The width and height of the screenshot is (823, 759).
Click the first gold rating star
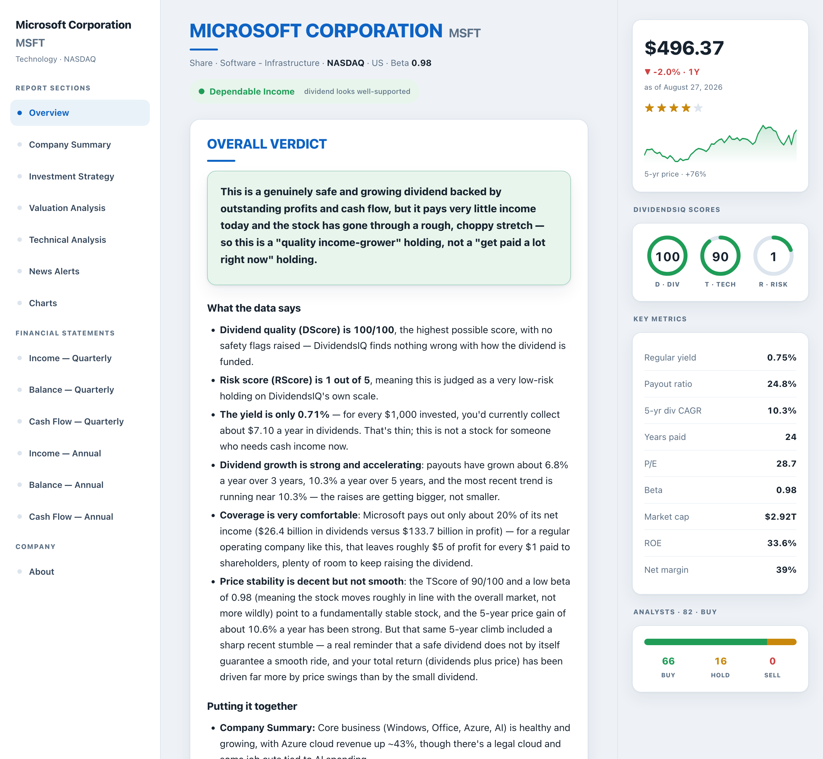649,108
